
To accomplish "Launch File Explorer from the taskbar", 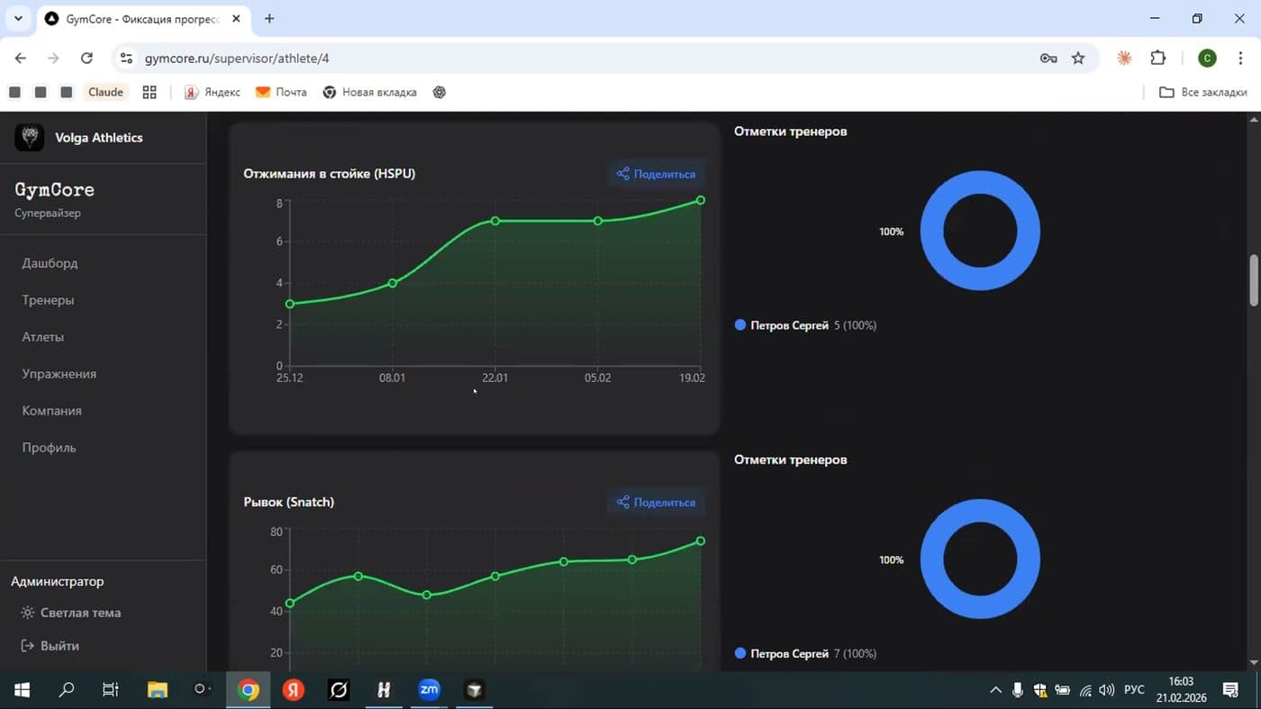I will [x=158, y=690].
